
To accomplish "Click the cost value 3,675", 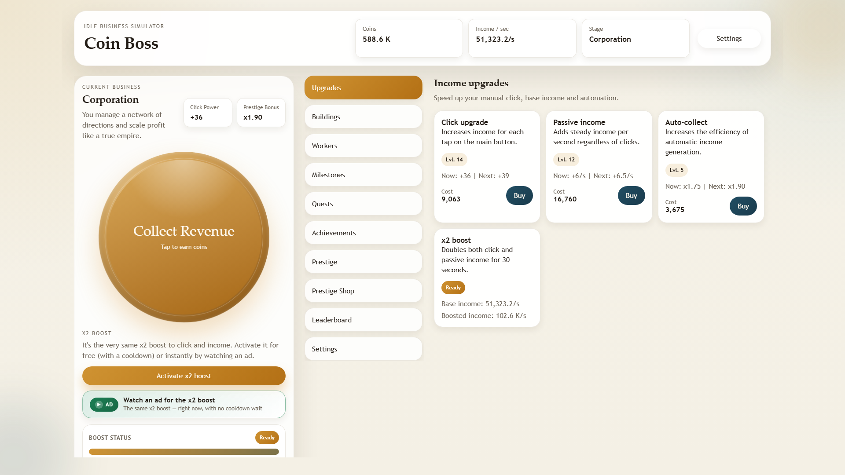I will pos(675,210).
